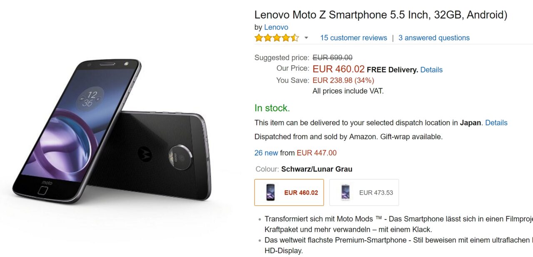
Task: Click the round clock widget on phone screen
Action: [x=89, y=99]
